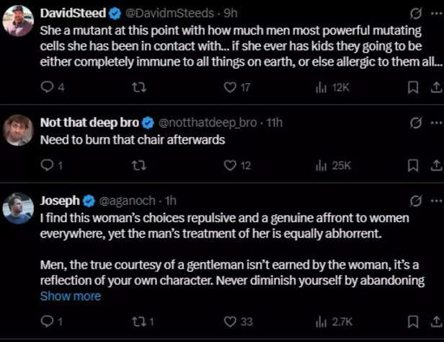Open more options on Not that deep bro's tweet

point(435,123)
